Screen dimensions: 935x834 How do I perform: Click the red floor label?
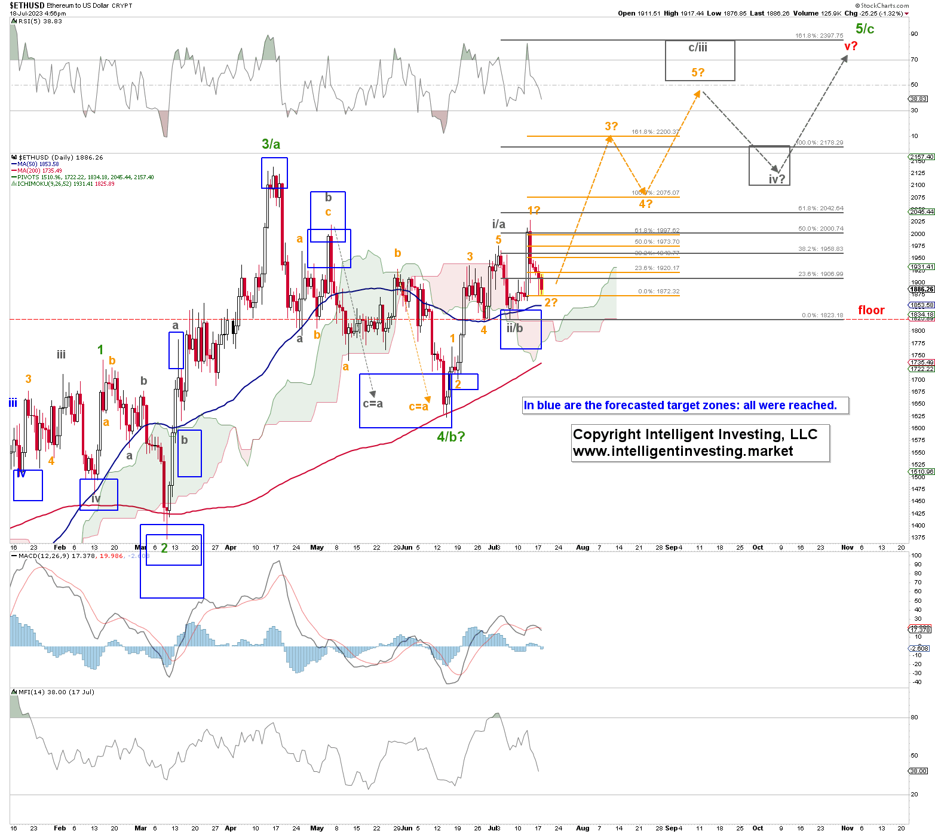point(871,310)
